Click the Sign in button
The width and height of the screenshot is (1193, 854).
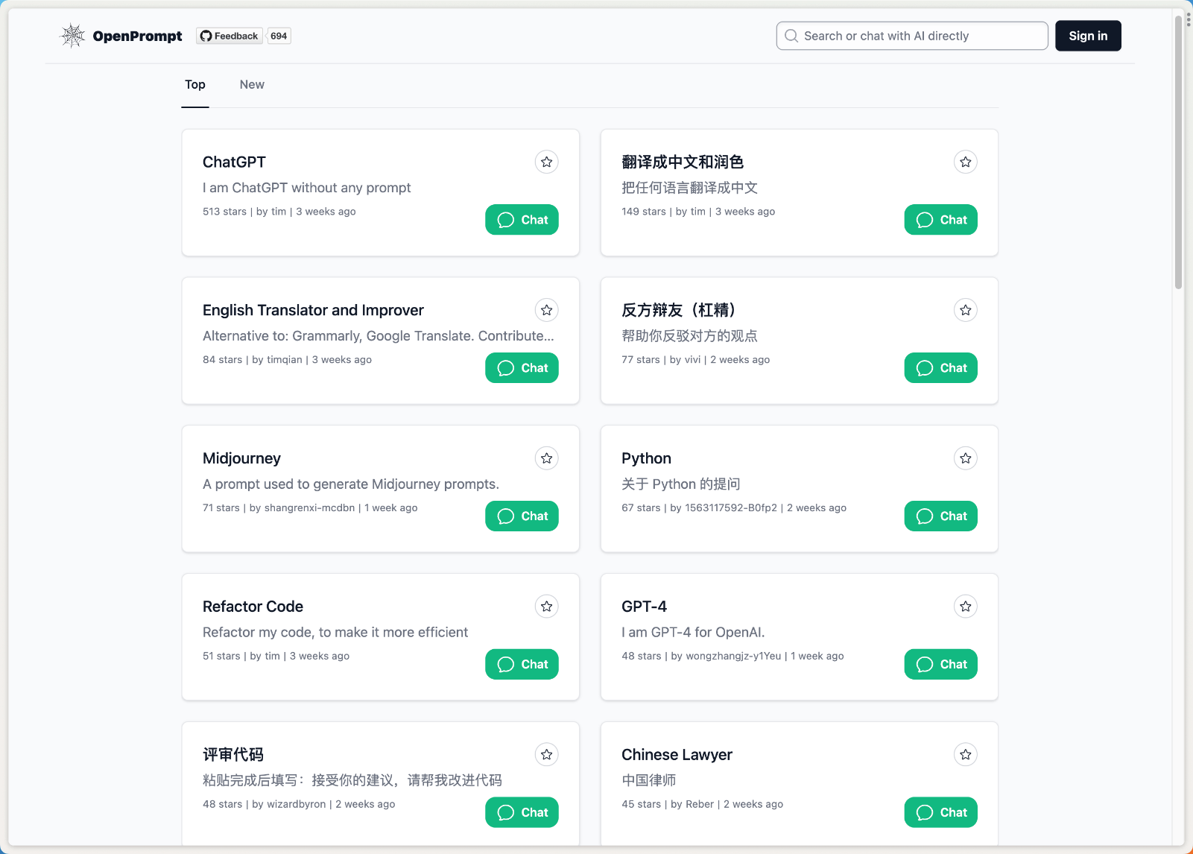click(x=1087, y=35)
